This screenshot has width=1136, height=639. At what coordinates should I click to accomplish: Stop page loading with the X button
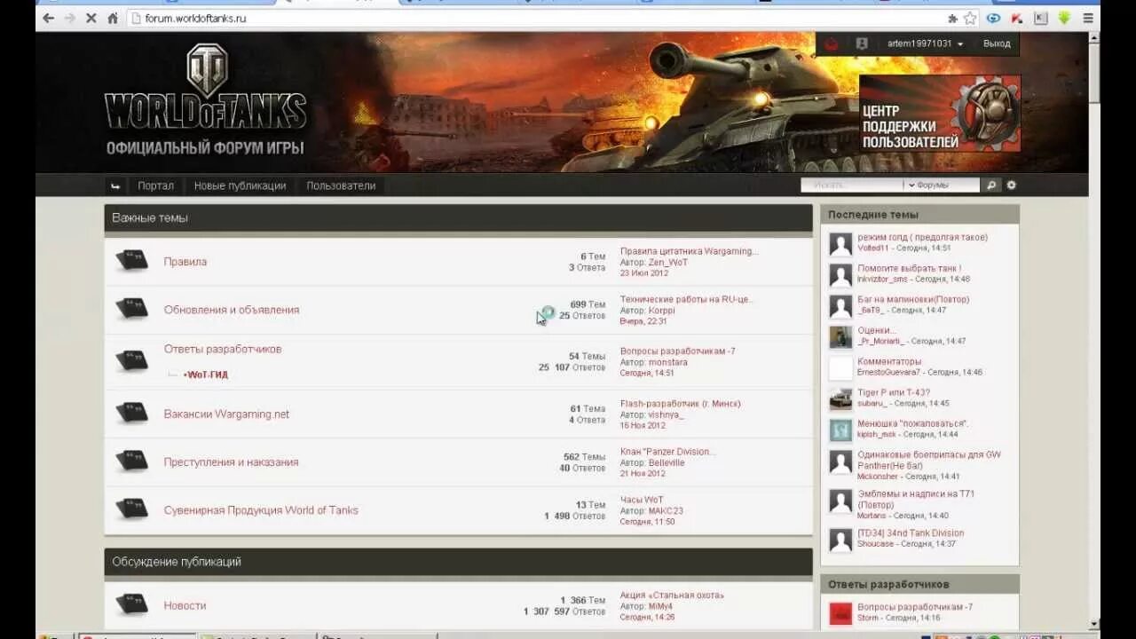[x=91, y=18]
